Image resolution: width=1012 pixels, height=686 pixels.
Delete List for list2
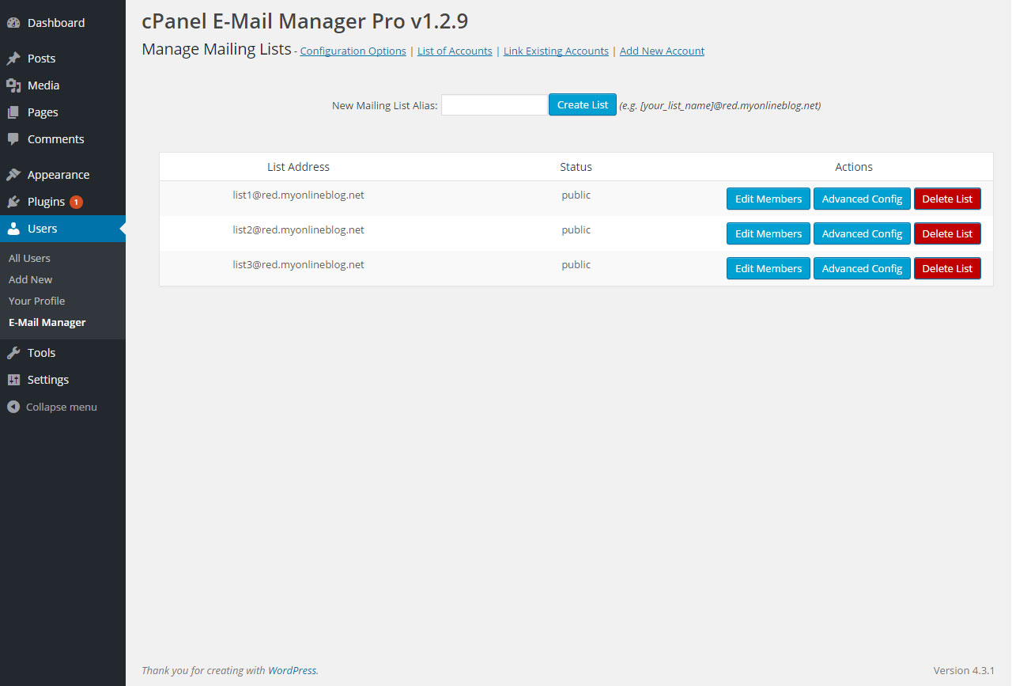[947, 233]
